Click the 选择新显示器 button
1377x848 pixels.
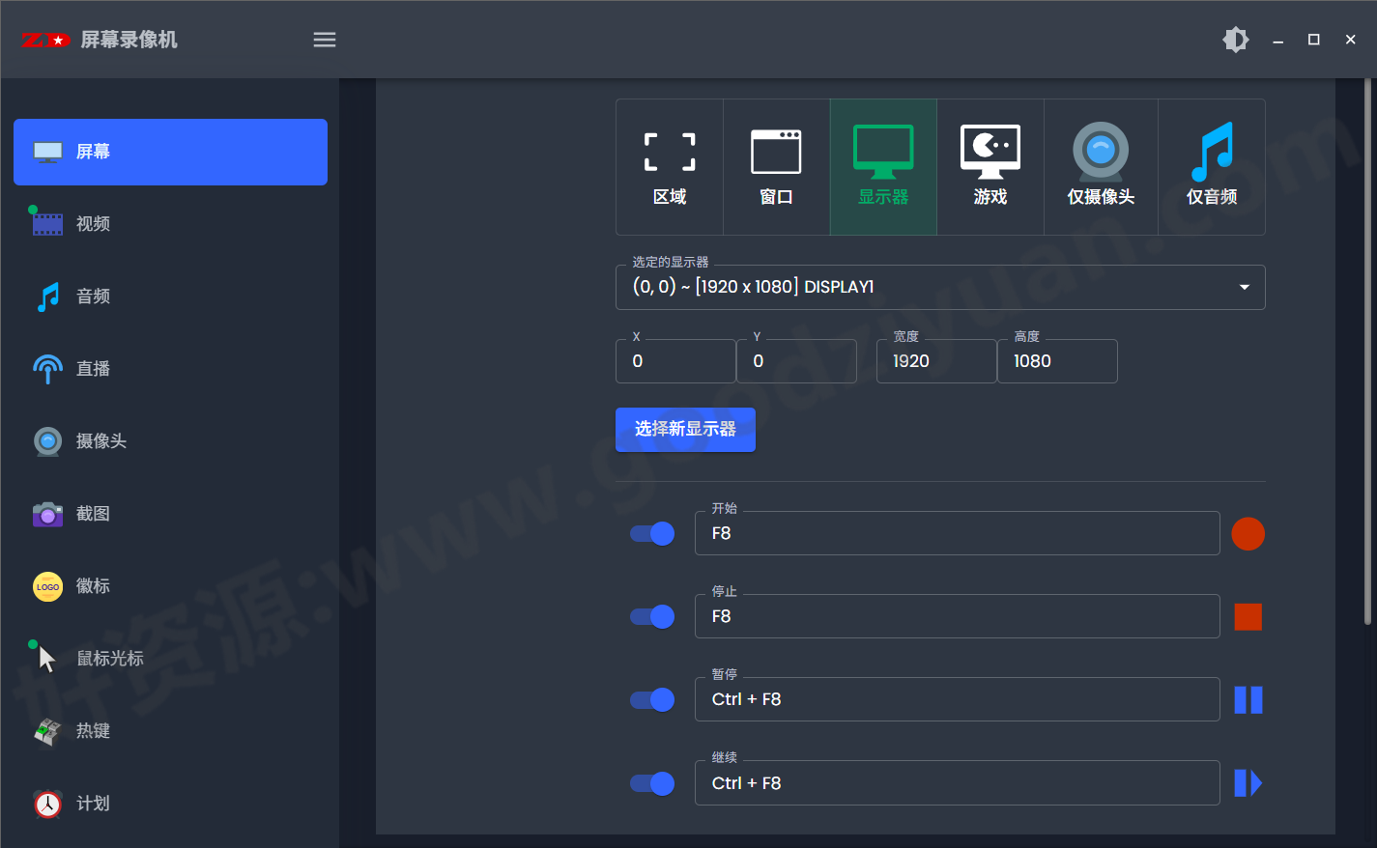[685, 429]
